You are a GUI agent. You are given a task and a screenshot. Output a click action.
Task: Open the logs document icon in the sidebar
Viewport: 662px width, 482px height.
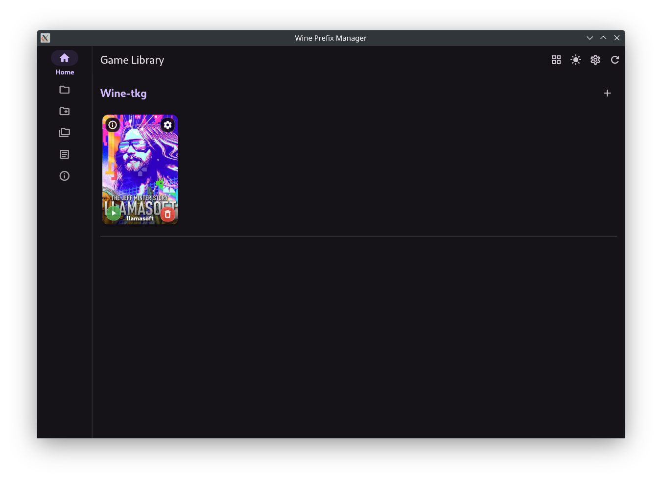pos(65,154)
